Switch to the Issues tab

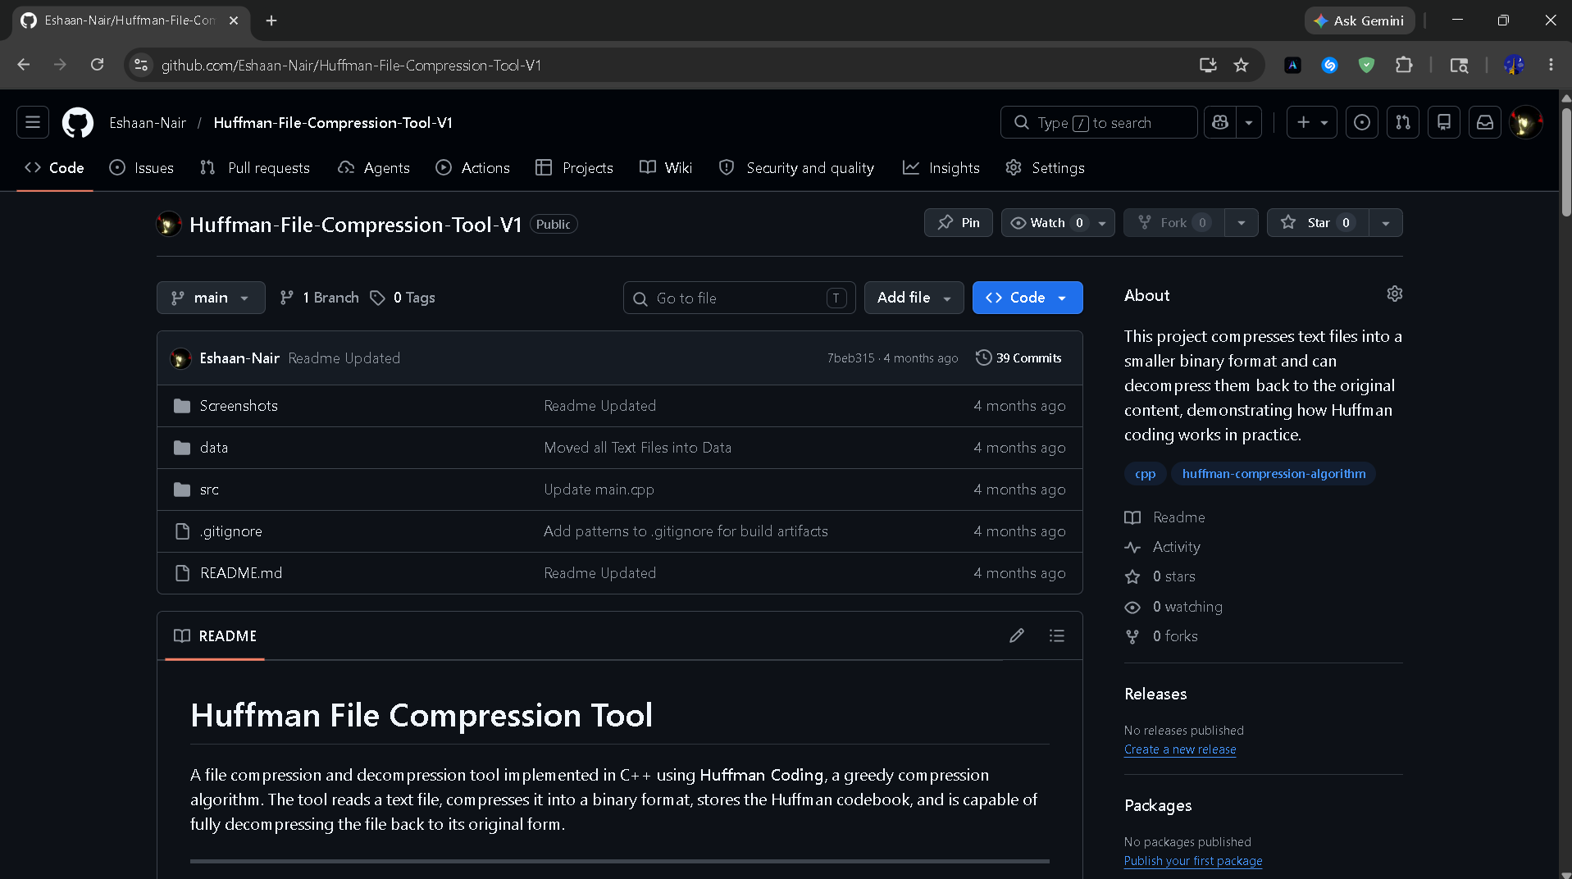tap(142, 167)
